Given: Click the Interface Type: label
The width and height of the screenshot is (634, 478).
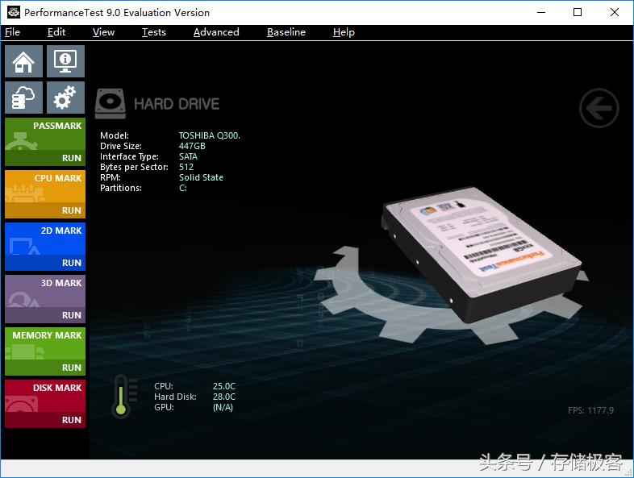Looking at the screenshot, I should pyautogui.click(x=129, y=156).
